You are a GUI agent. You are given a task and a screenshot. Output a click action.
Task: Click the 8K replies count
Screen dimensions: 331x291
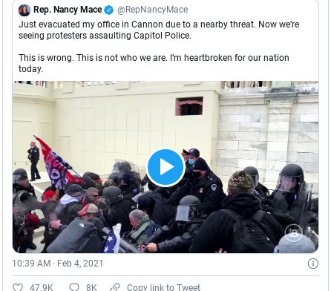(91, 287)
